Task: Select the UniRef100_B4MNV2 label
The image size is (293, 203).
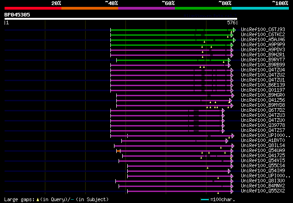Action: tap(263, 186)
